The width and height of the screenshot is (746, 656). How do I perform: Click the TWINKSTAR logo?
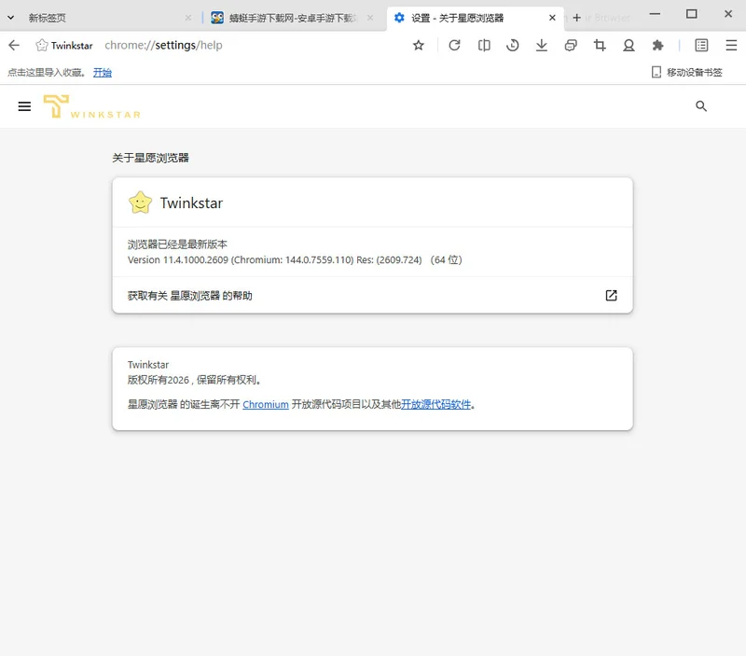pos(91,106)
